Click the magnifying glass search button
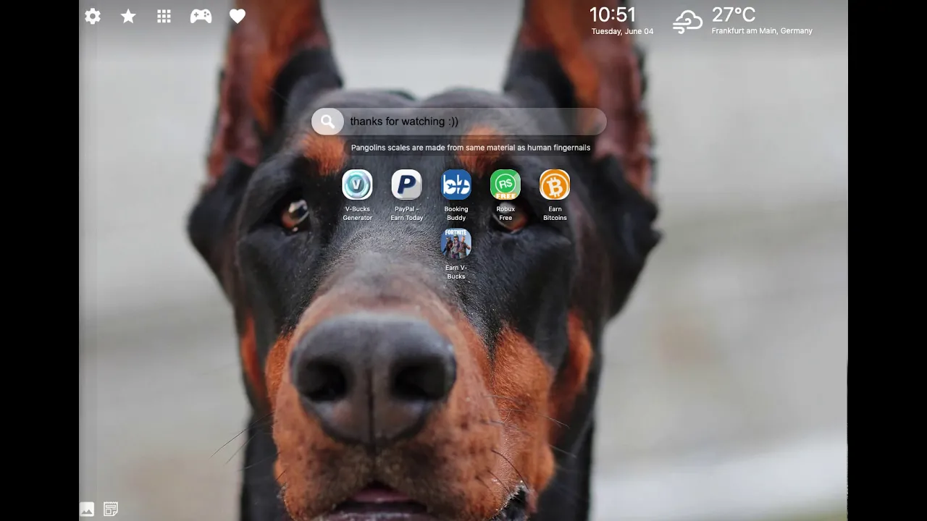Screen dimensions: 927x521 tap(327, 122)
